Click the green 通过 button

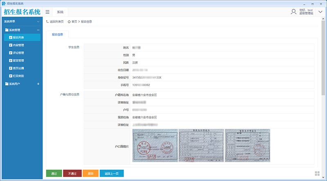point(54,174)
